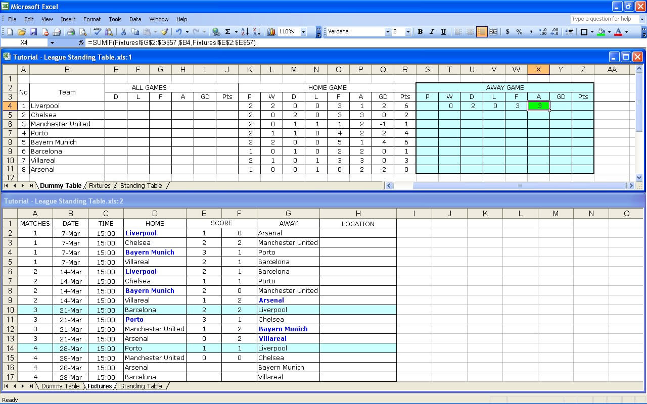The width and height of the screenshot is (647, 404).
Task: Undo the last action with the Undo arrow
Action: (178, 32)
